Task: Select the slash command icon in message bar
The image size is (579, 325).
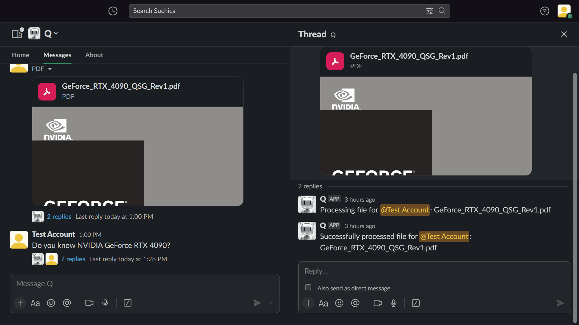Action: 127,303
